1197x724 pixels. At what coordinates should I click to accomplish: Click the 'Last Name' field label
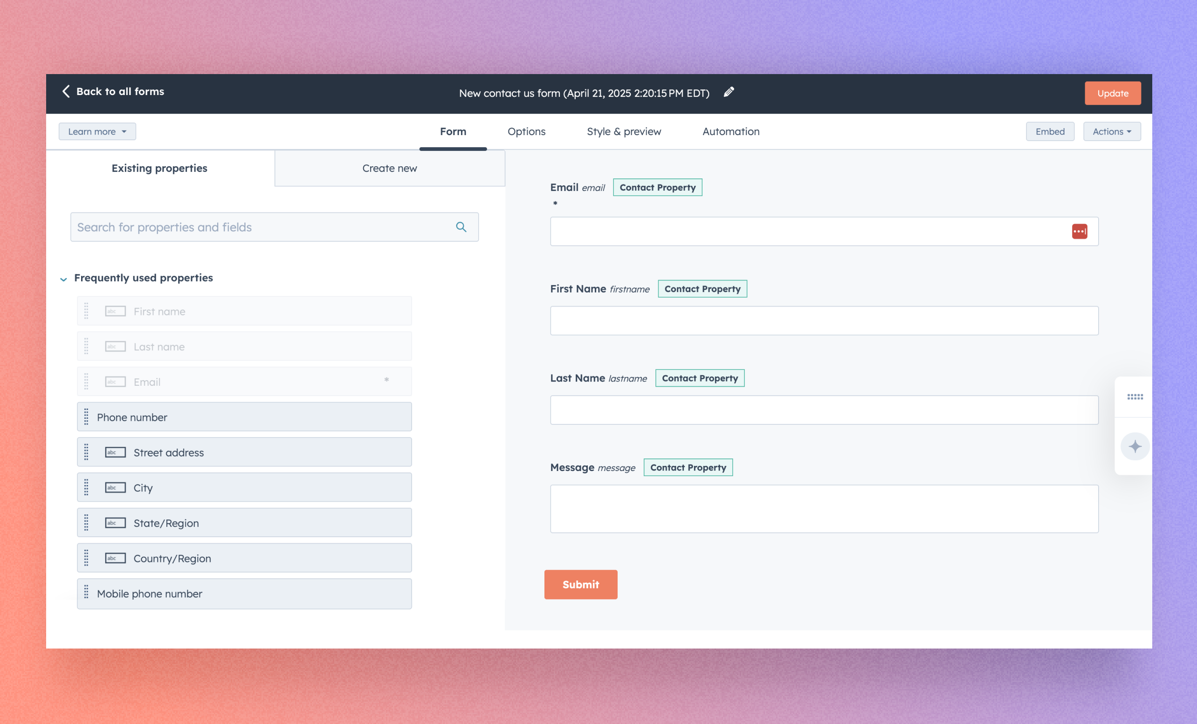click(577, 378)
